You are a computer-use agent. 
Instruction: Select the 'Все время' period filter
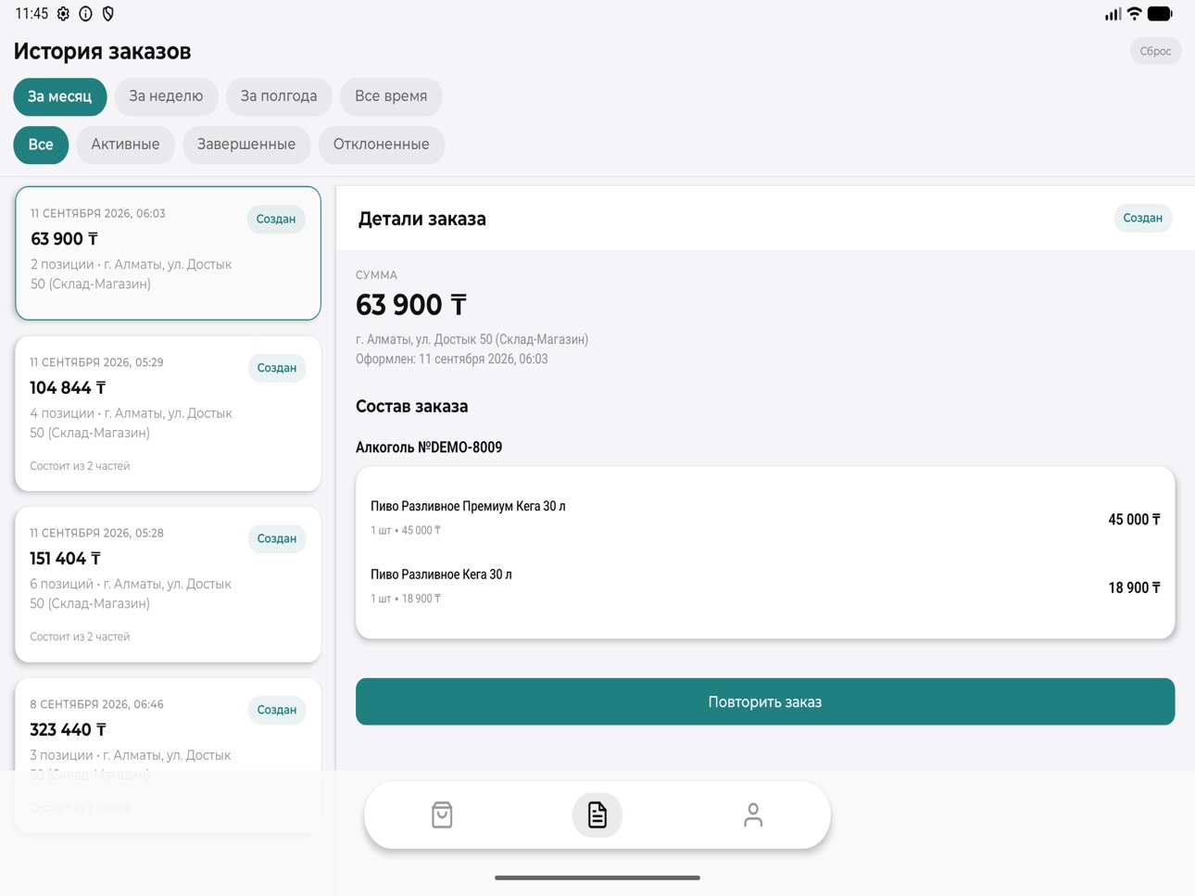point(391,96)
